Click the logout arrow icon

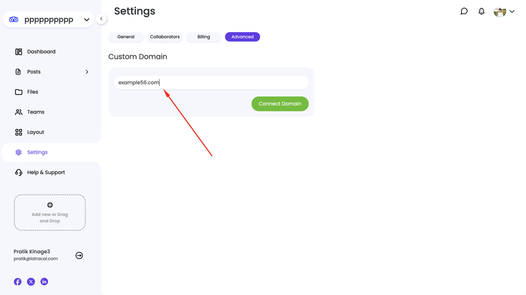pyautogui.click(x=79, y=256)
